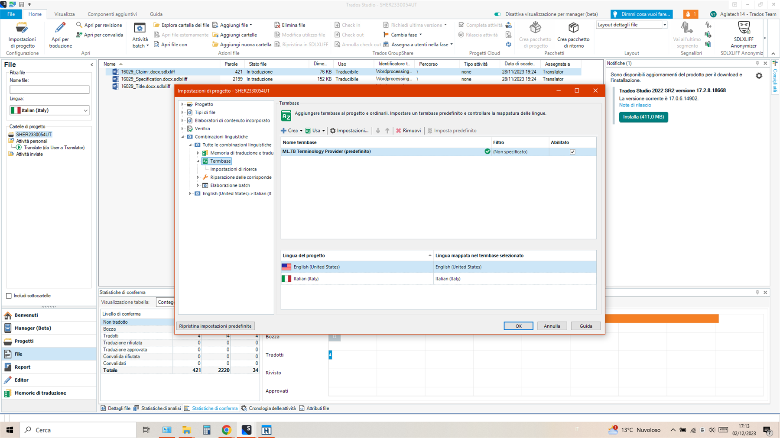Expand Progetto node in settings tree
Screen dimensions: 780x438
point(182,104)
